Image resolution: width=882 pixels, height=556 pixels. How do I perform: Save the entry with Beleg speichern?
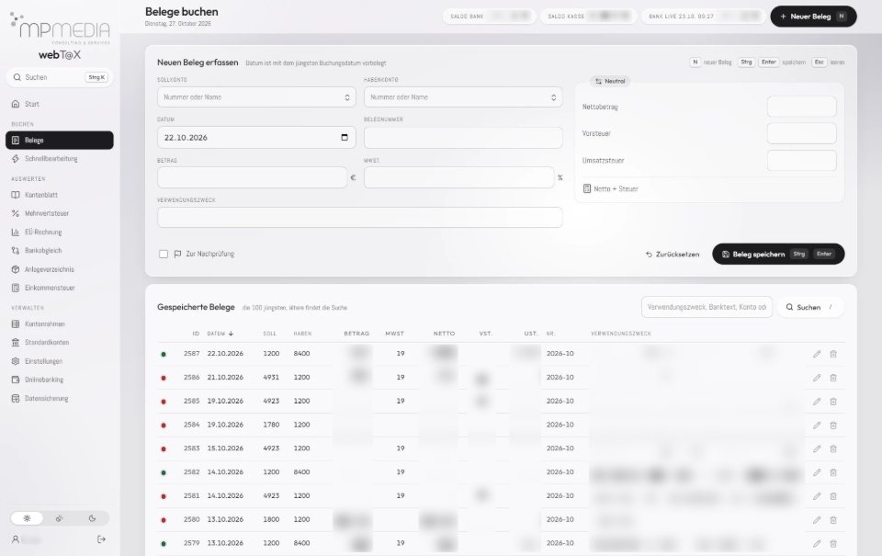point(778,254)
